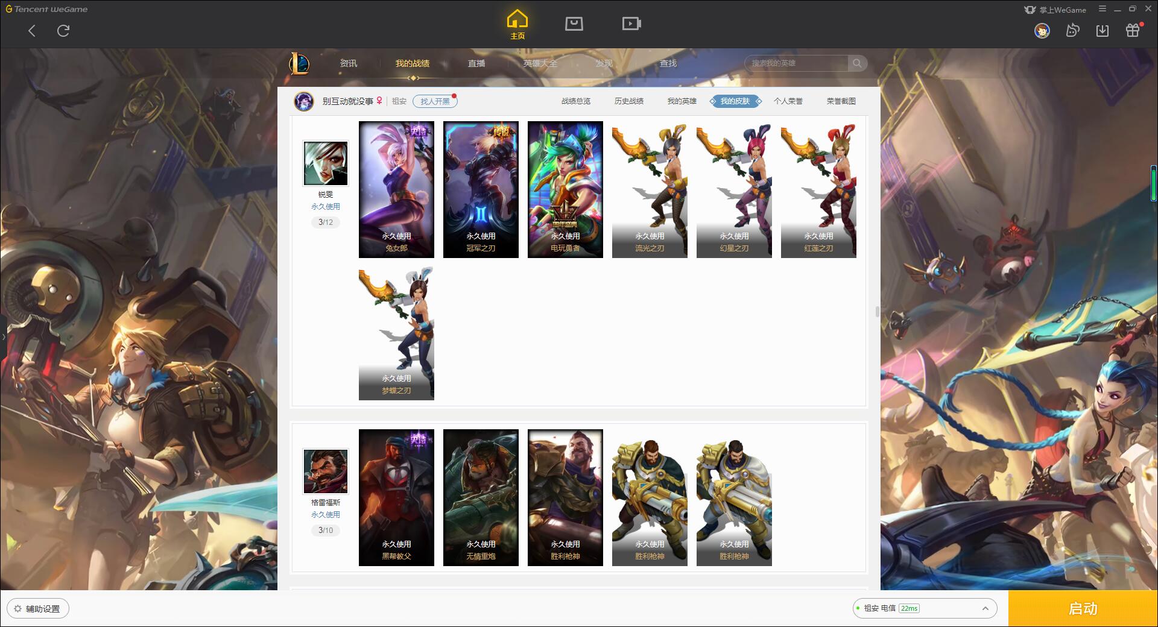The image size is (1158, 627).
Task: Select the 流光之刃 chroma thumbnail
Action: [x=650, y=189]
